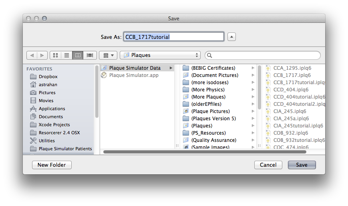This screenshot has width=348, height=206.
Task: Open the item arrangement dropdown
Action: 108,55
